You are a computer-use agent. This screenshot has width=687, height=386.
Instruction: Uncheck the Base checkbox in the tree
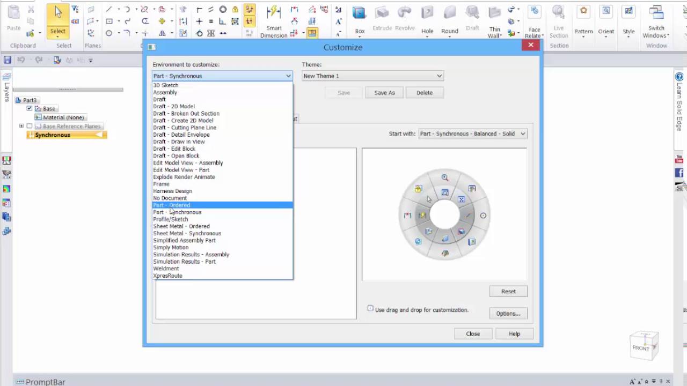30,108
